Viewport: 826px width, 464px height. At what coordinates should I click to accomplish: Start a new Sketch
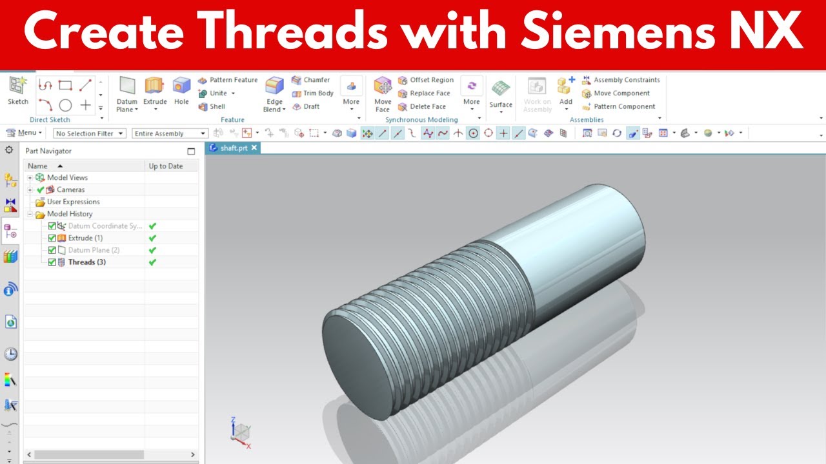pyautogui.click(x=18, y=92)
